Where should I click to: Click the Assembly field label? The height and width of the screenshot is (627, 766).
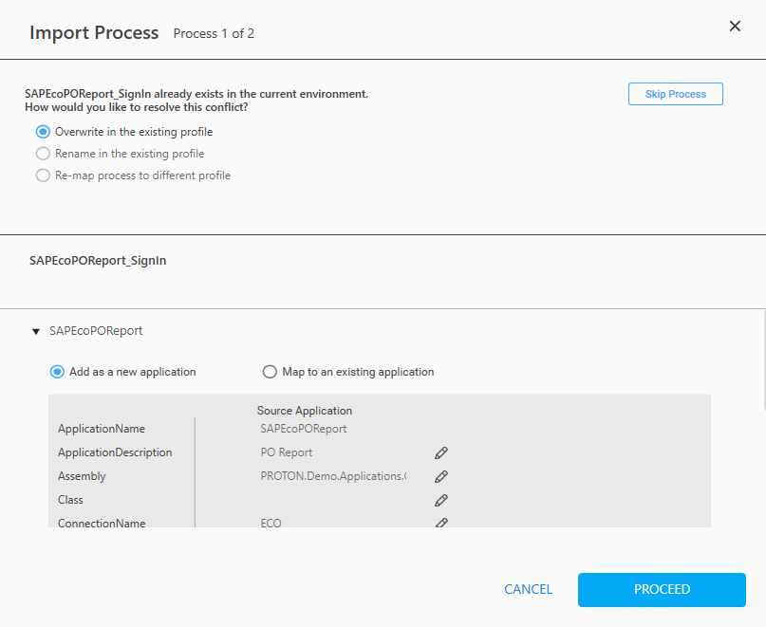(82, 476)
